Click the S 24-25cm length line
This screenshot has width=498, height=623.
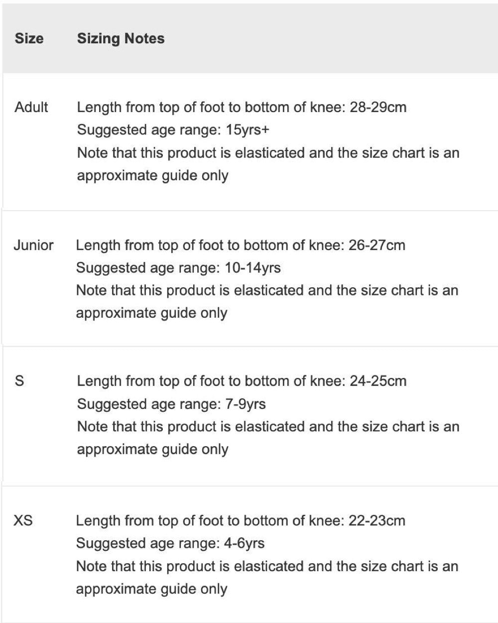pos(242,381)
